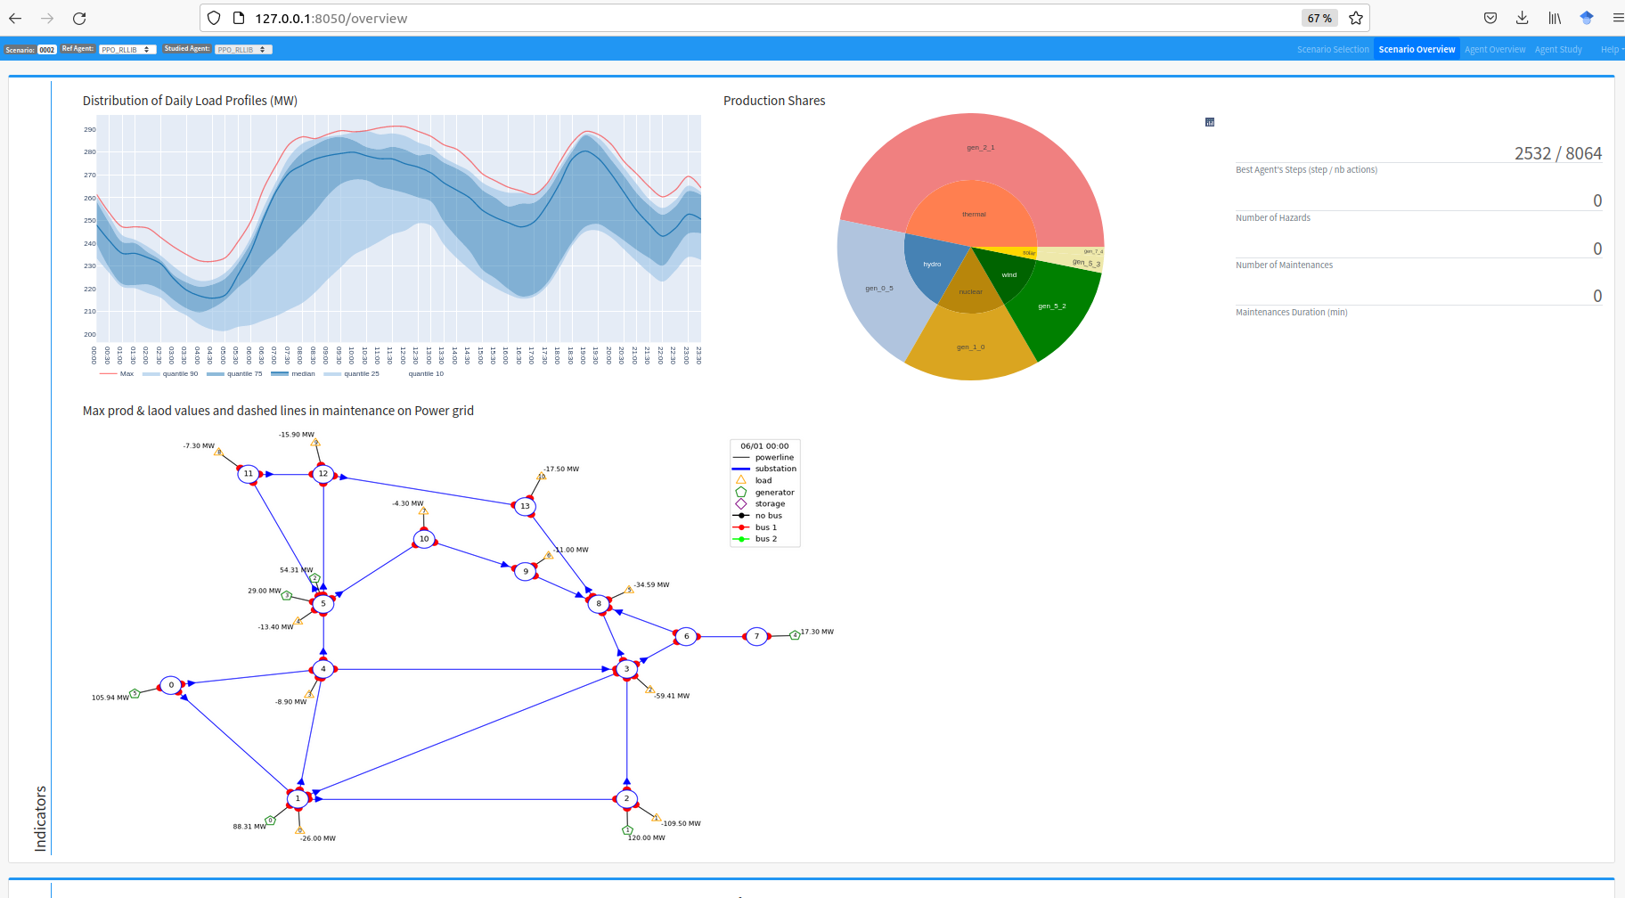Reset zoom using the 67 % badge
Image resolution: width=1625 pixels, height=898 pixels.
[x=1319, y=18]
